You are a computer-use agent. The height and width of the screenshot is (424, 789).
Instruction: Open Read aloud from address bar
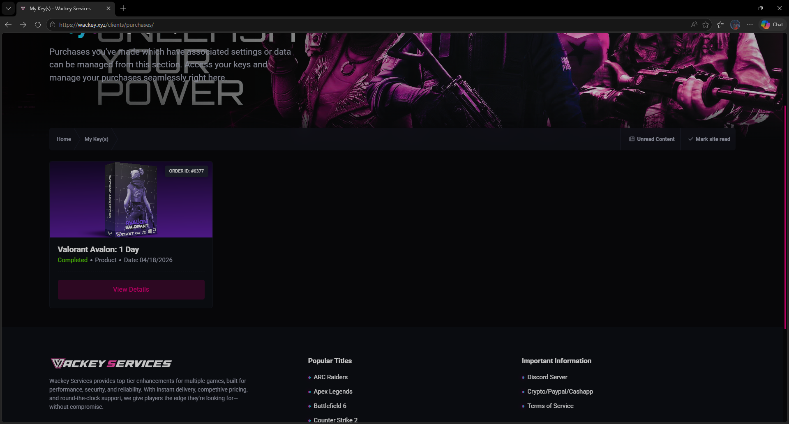pos(694,25)
